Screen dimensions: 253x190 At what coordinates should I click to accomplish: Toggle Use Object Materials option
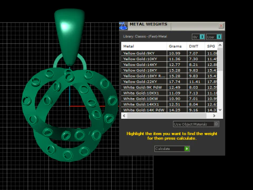(x=196, y=124)
